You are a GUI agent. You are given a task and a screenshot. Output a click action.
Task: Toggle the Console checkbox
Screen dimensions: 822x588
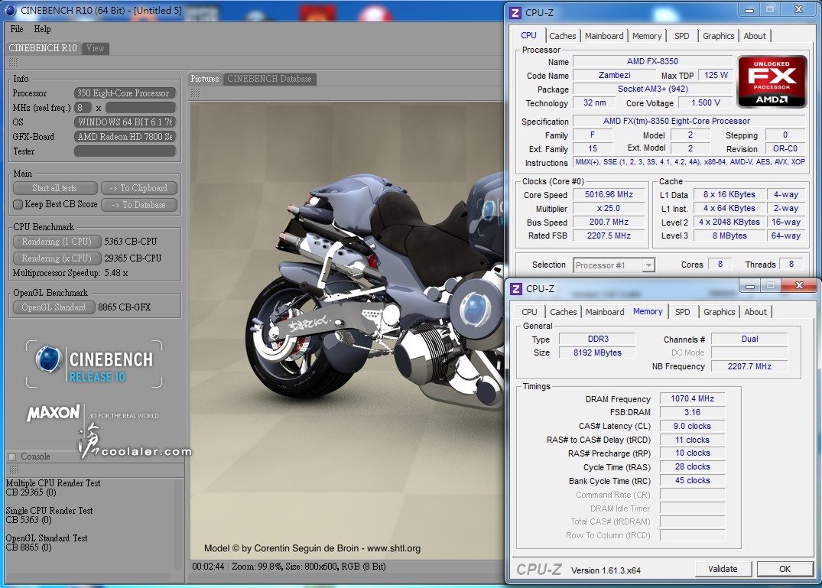point(12,456)
